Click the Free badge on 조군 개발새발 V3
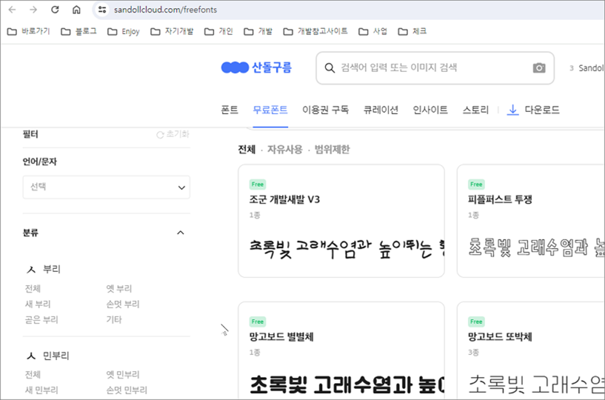Image resolution: width=605 pixels, height=400 pixels. click(257, 184)
